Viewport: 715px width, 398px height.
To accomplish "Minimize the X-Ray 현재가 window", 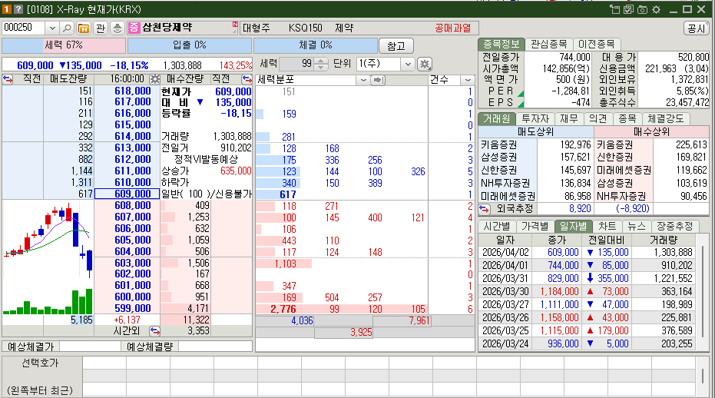I will point(674,9).
